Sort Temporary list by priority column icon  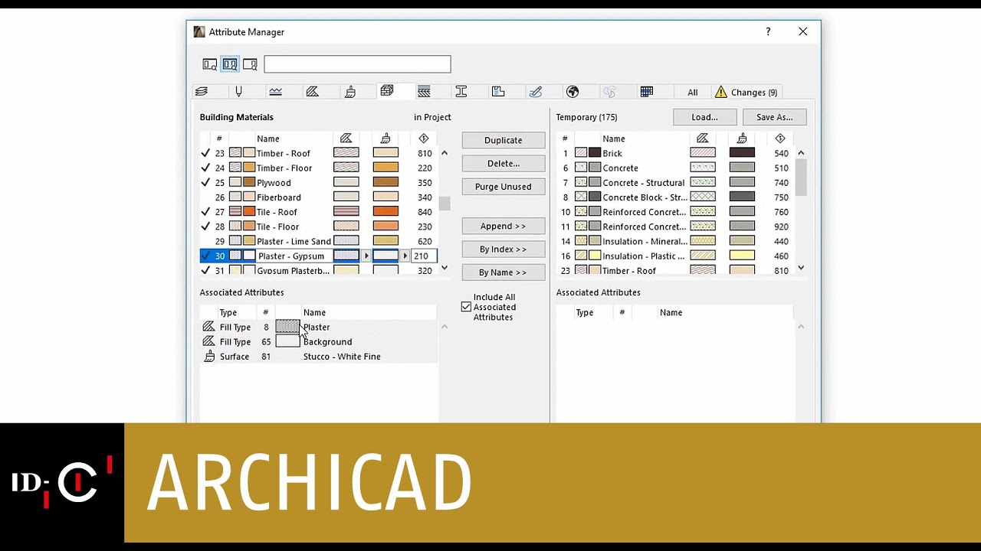click(x=780, y=139)
